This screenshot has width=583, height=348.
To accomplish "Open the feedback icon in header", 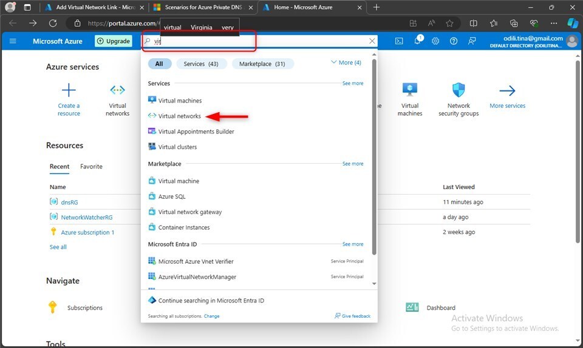I will [x=472, y=41].
